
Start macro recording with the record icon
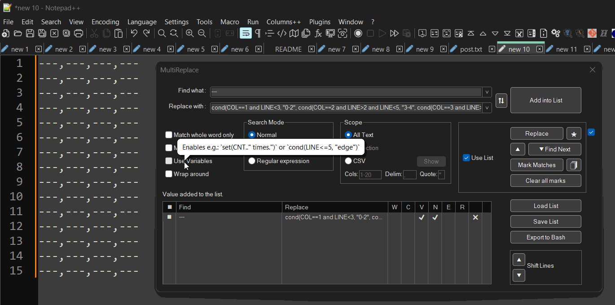tap(358, 33)
